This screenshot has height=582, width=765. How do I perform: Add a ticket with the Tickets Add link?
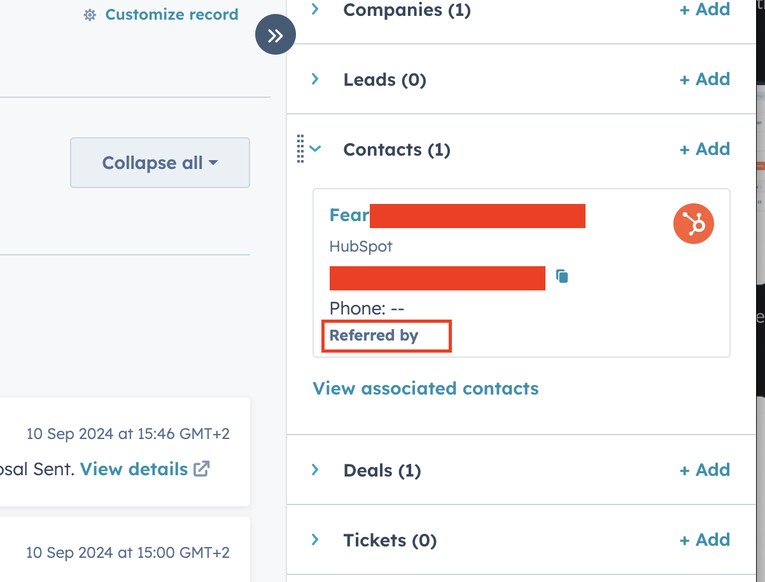[705, 539]
